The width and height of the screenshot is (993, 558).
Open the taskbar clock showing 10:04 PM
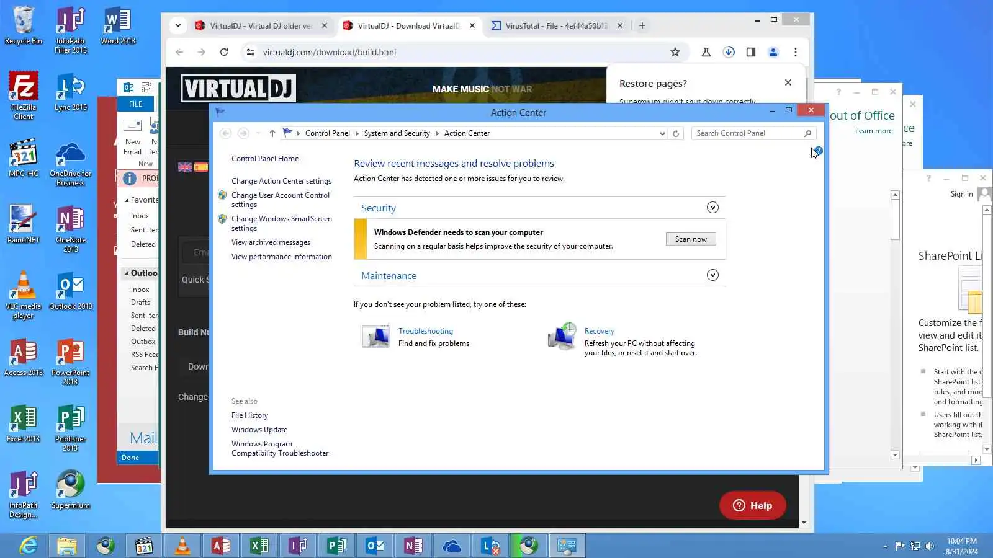coord(962,546)
